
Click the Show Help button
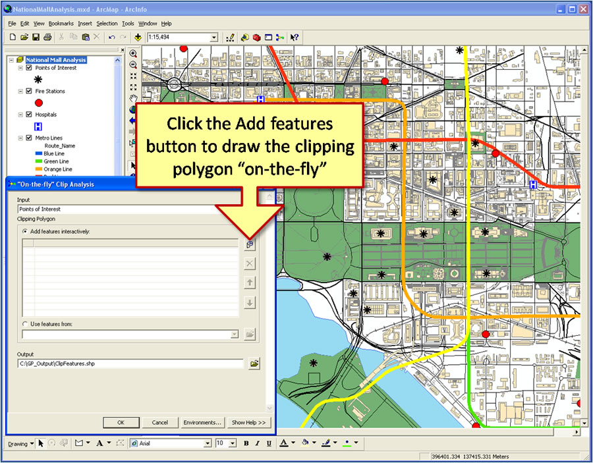pyautogui.click(x=249, y=423)
